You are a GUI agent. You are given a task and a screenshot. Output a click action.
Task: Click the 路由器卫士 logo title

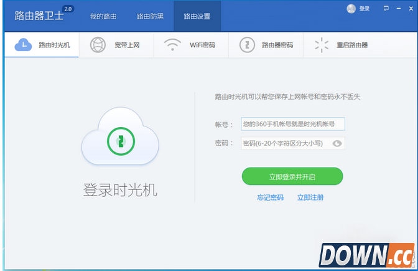(x=39, y=16)
